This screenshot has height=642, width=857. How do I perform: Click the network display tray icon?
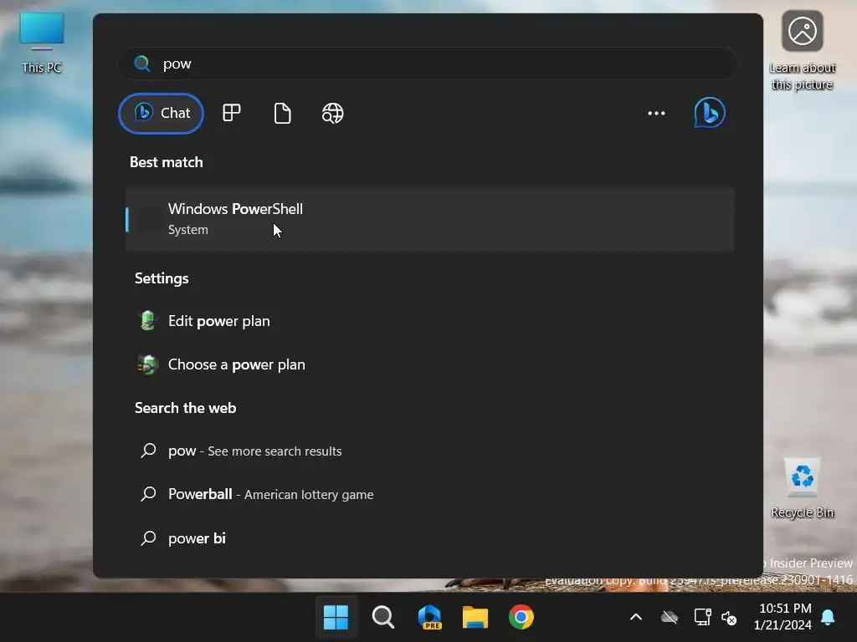(702, 618)
